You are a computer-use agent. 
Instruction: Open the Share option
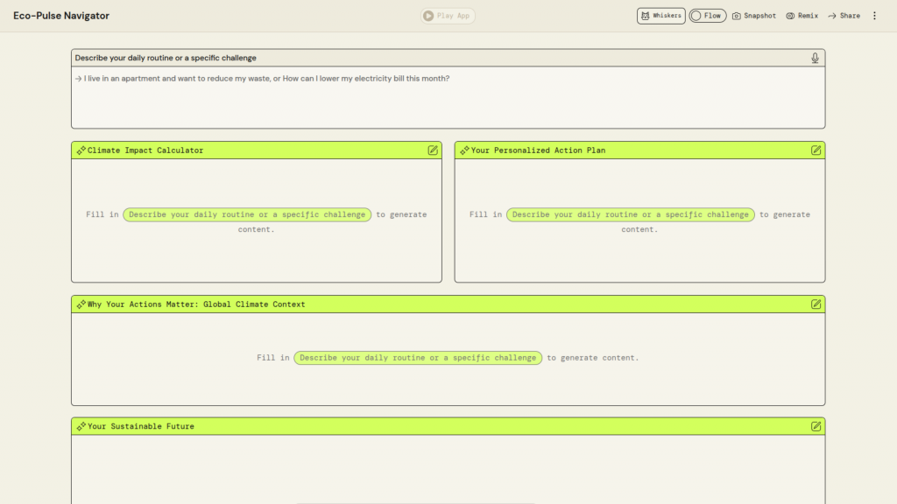click(844, 16)
